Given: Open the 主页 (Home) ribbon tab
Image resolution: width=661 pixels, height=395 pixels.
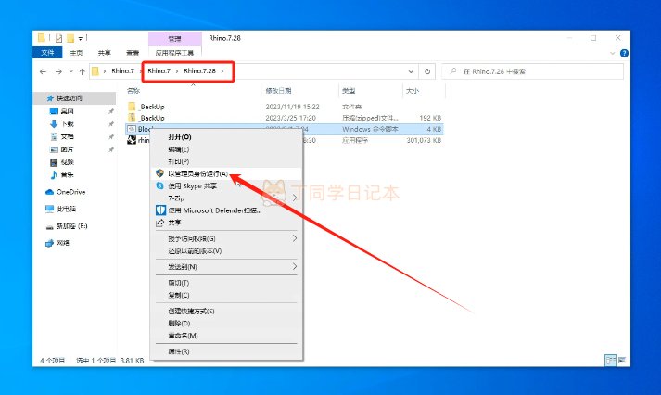Looking at the screenshot, I should 76,53.
